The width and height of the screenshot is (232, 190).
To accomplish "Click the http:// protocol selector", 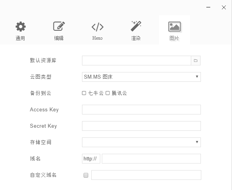I will [x=91, y=158].
